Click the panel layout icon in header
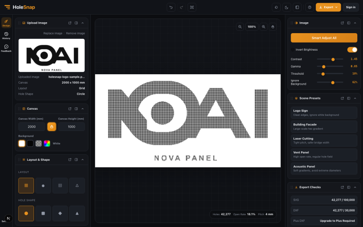 point(297,7)
